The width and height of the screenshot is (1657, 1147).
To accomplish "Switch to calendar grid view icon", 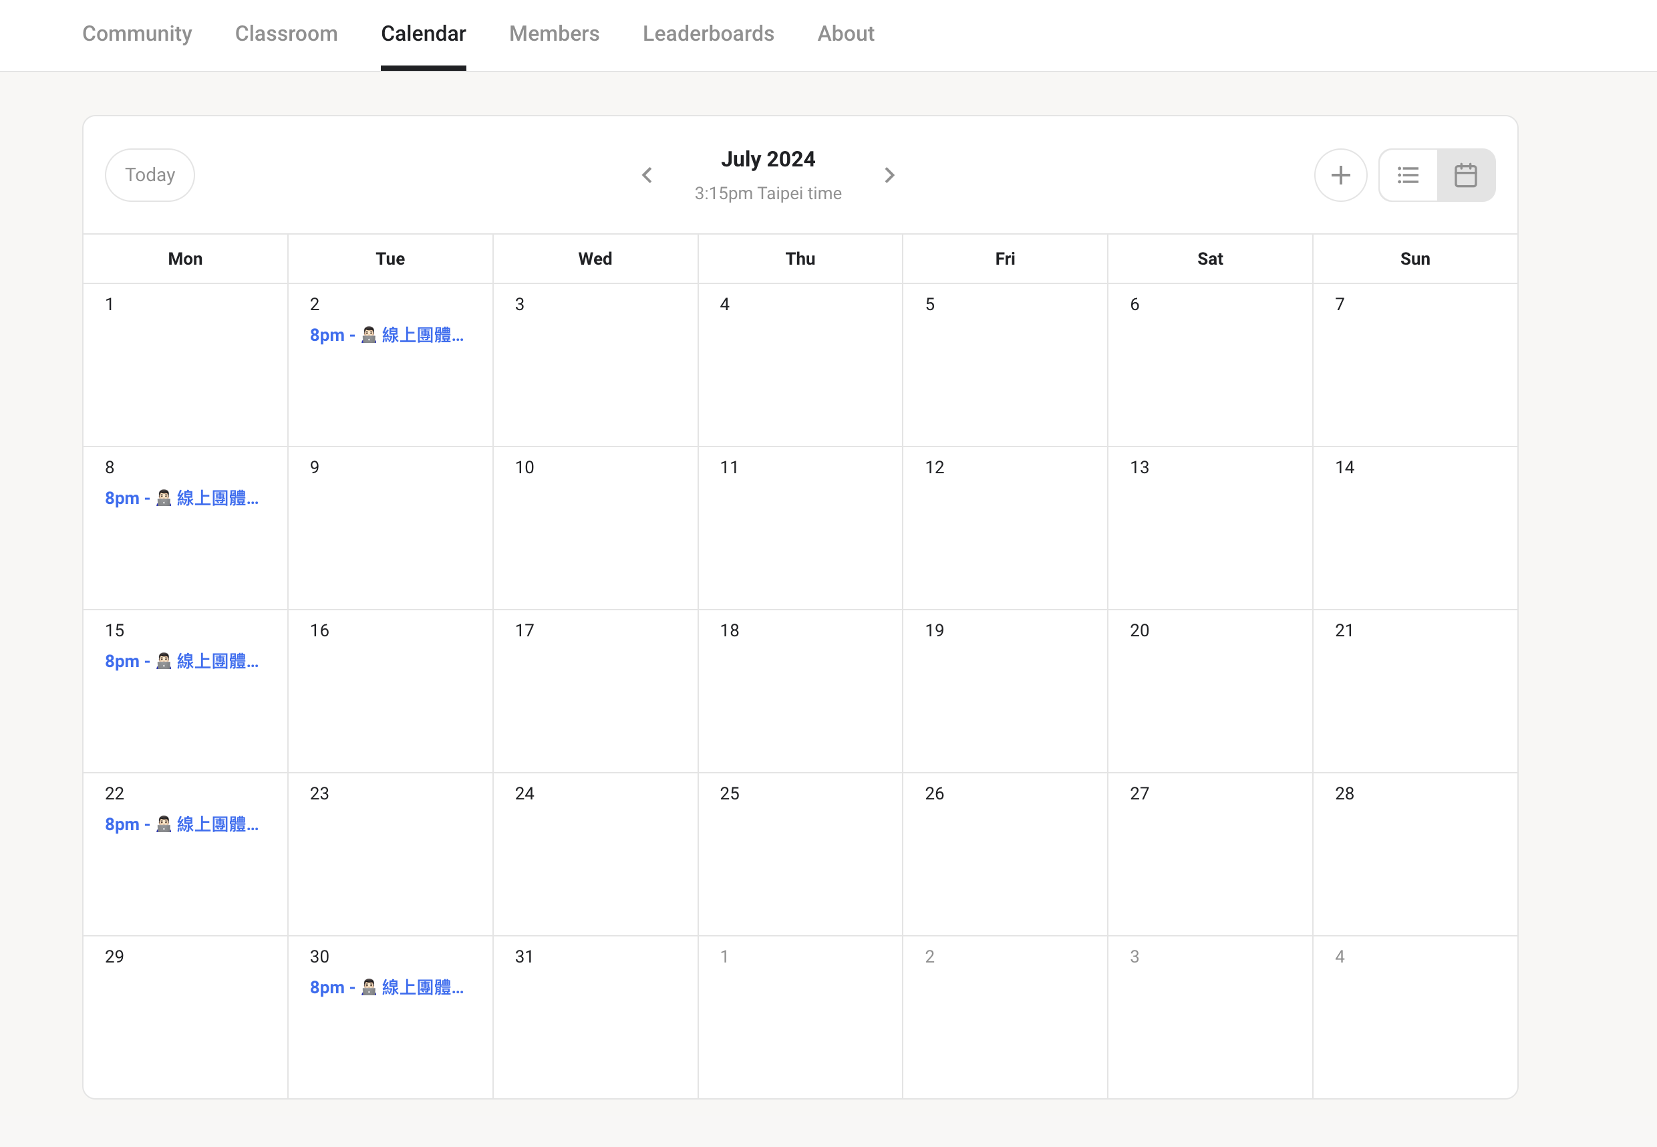I will pos(1466,174).
